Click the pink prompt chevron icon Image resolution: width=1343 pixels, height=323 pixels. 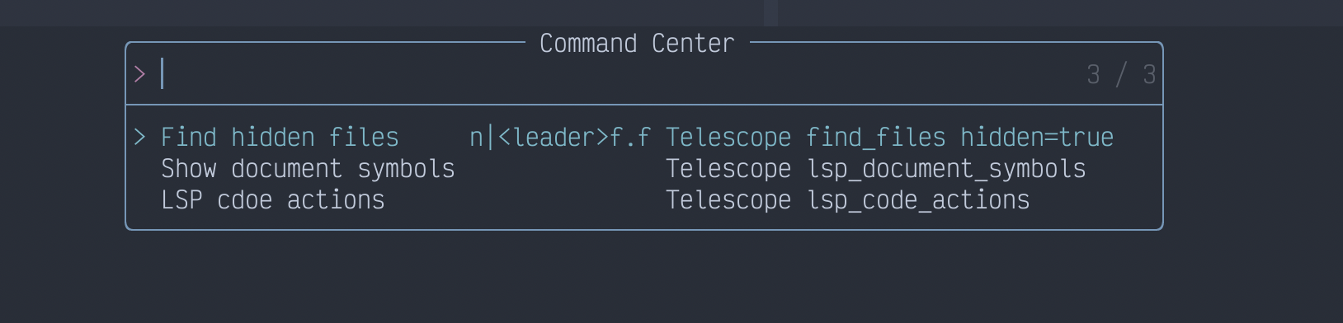[x=139, y=74]
